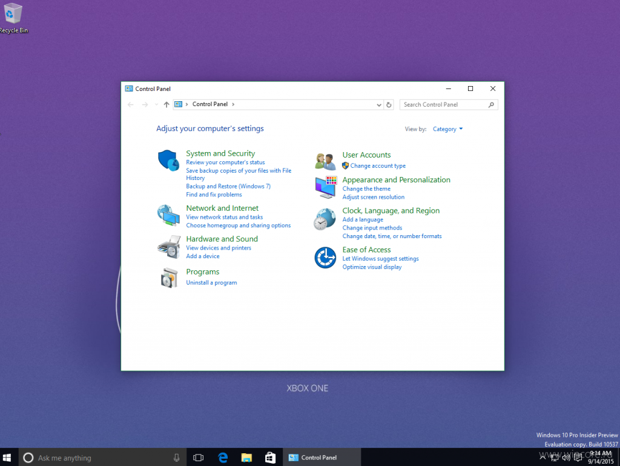Open the Hardware and Sound category
Image resolution: width=620 pixels, height=466 pixels.
click(x=222, y=239)
